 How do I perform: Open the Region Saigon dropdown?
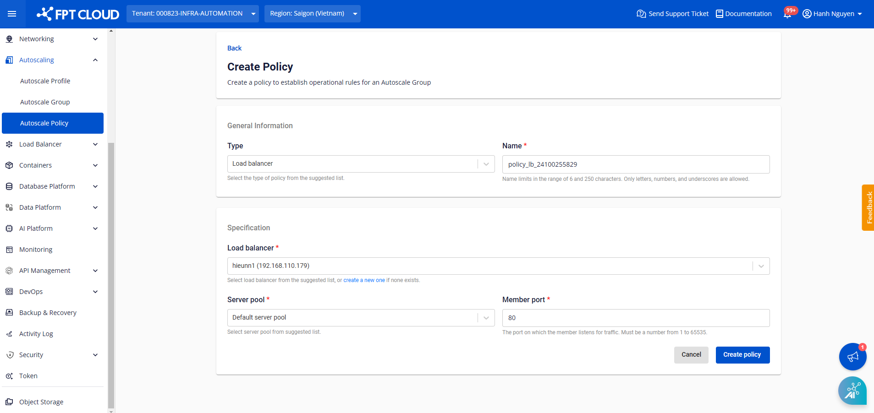tap(312, 14)
